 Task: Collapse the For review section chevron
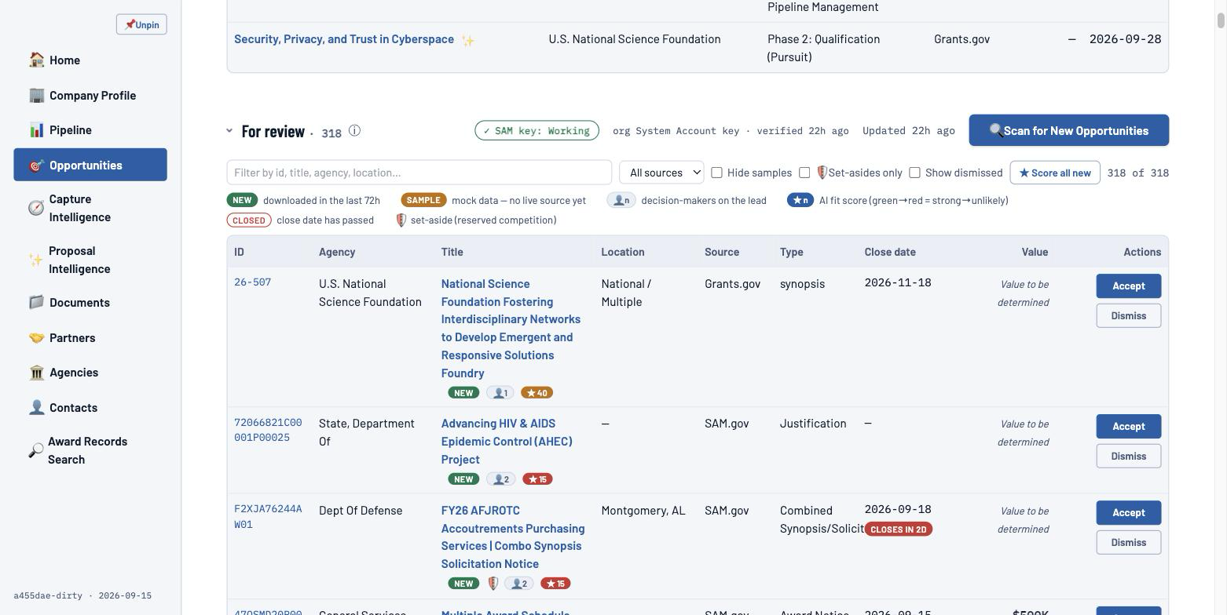(229, 130)
